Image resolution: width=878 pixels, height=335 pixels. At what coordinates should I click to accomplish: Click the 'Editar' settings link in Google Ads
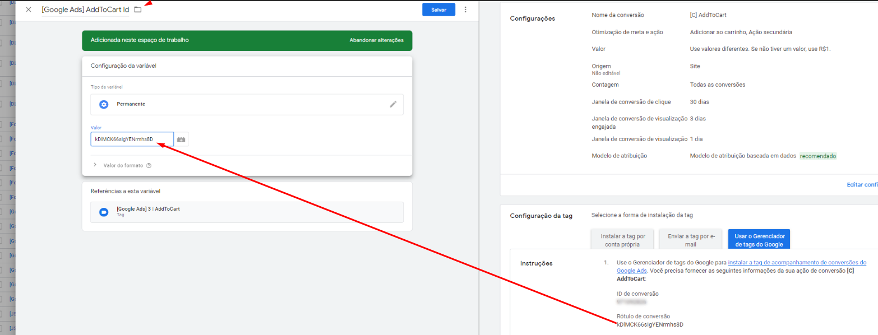click(862, 185)
